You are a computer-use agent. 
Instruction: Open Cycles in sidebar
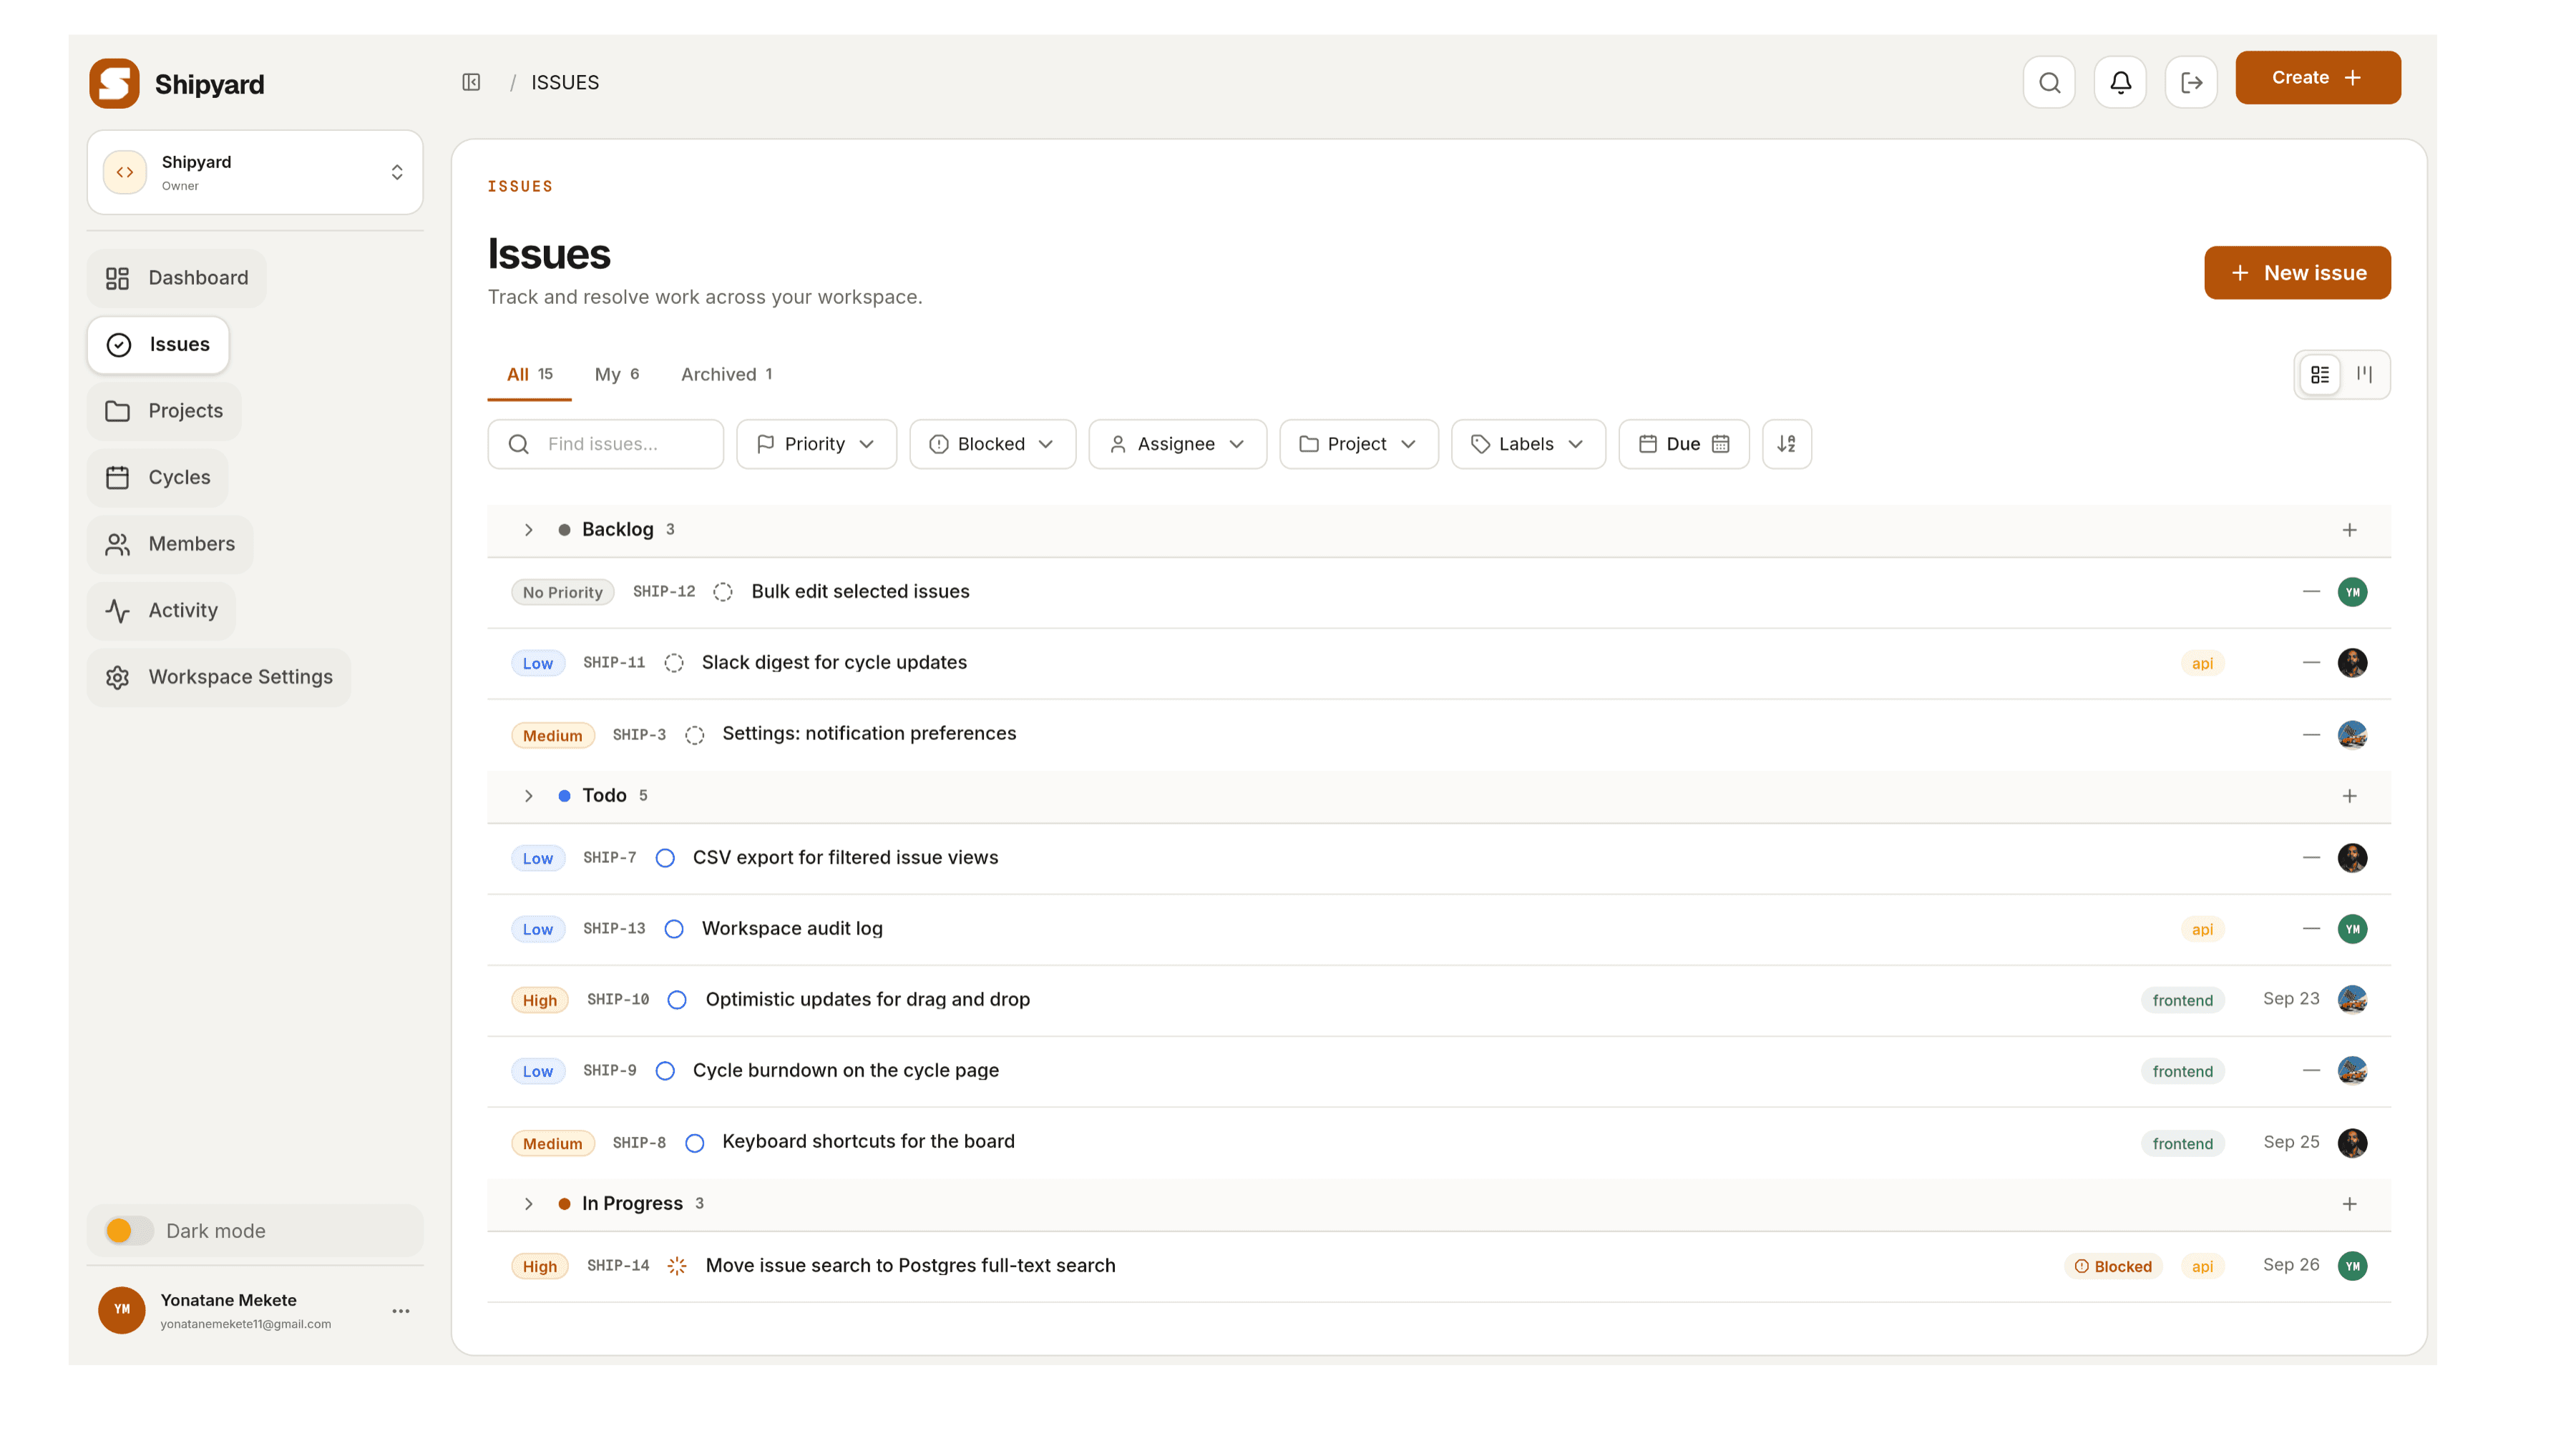pyautogui.click(x=158, y=478)
